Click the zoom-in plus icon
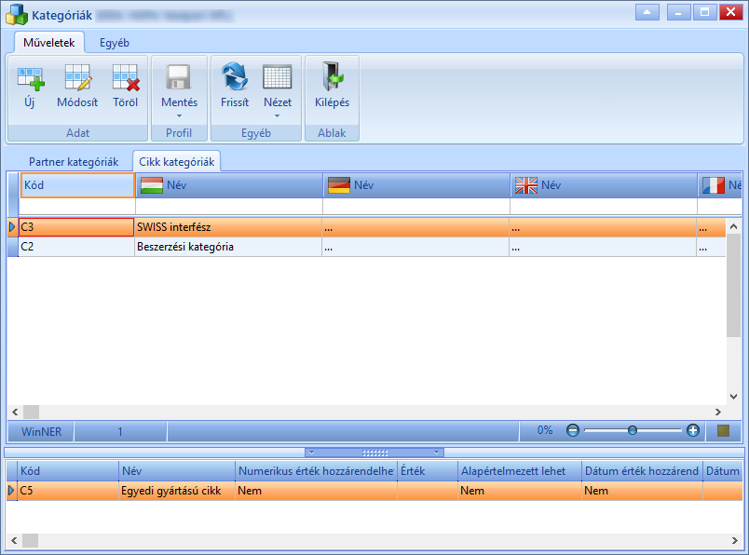This screenshot has height=555, width=749. pos(692,430)
